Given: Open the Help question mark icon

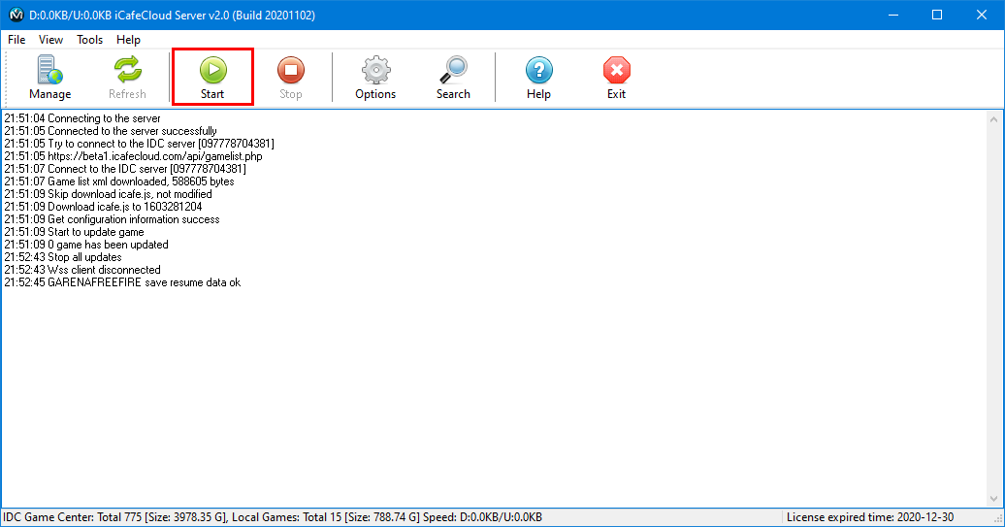Looking at the screenshot, I should (x=538, y=77).
